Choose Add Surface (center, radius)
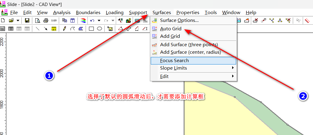313x135 pixels. (x=193, y=52)
